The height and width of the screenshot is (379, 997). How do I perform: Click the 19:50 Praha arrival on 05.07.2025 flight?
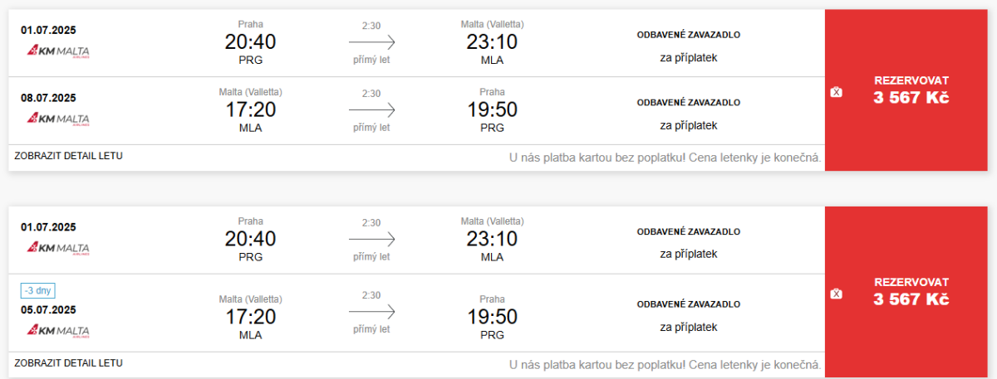pos(492,317)
